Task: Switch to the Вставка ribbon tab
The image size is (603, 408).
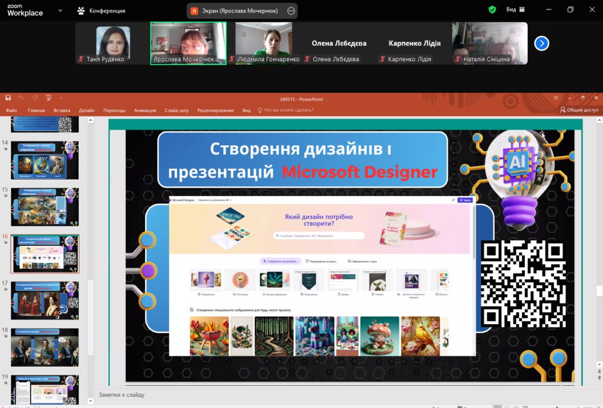Action: [x=62, y=110]
